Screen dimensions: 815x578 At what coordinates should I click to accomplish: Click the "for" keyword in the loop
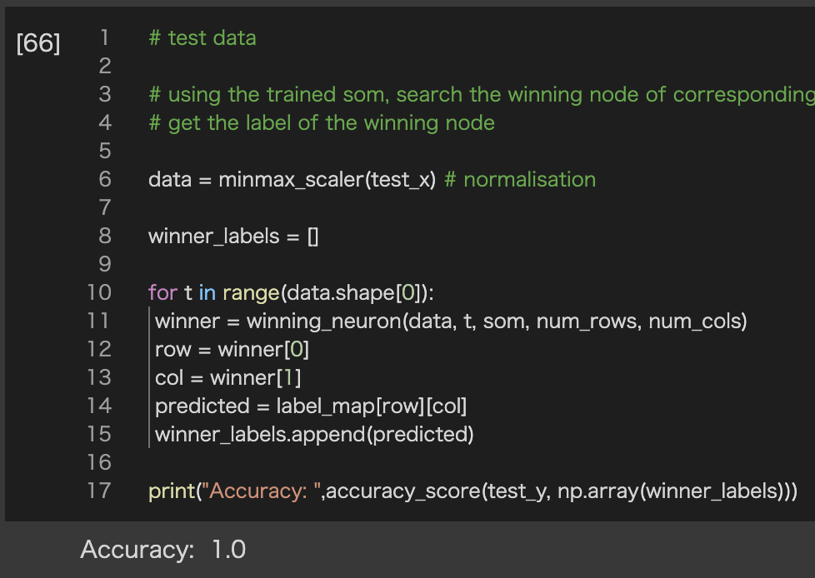pyautogui.click(x=162, y=293)
